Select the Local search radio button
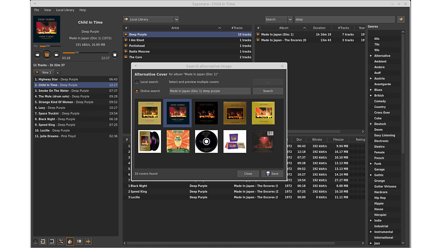Viewport: 441px width, 248px height. [x=137, y=82]
